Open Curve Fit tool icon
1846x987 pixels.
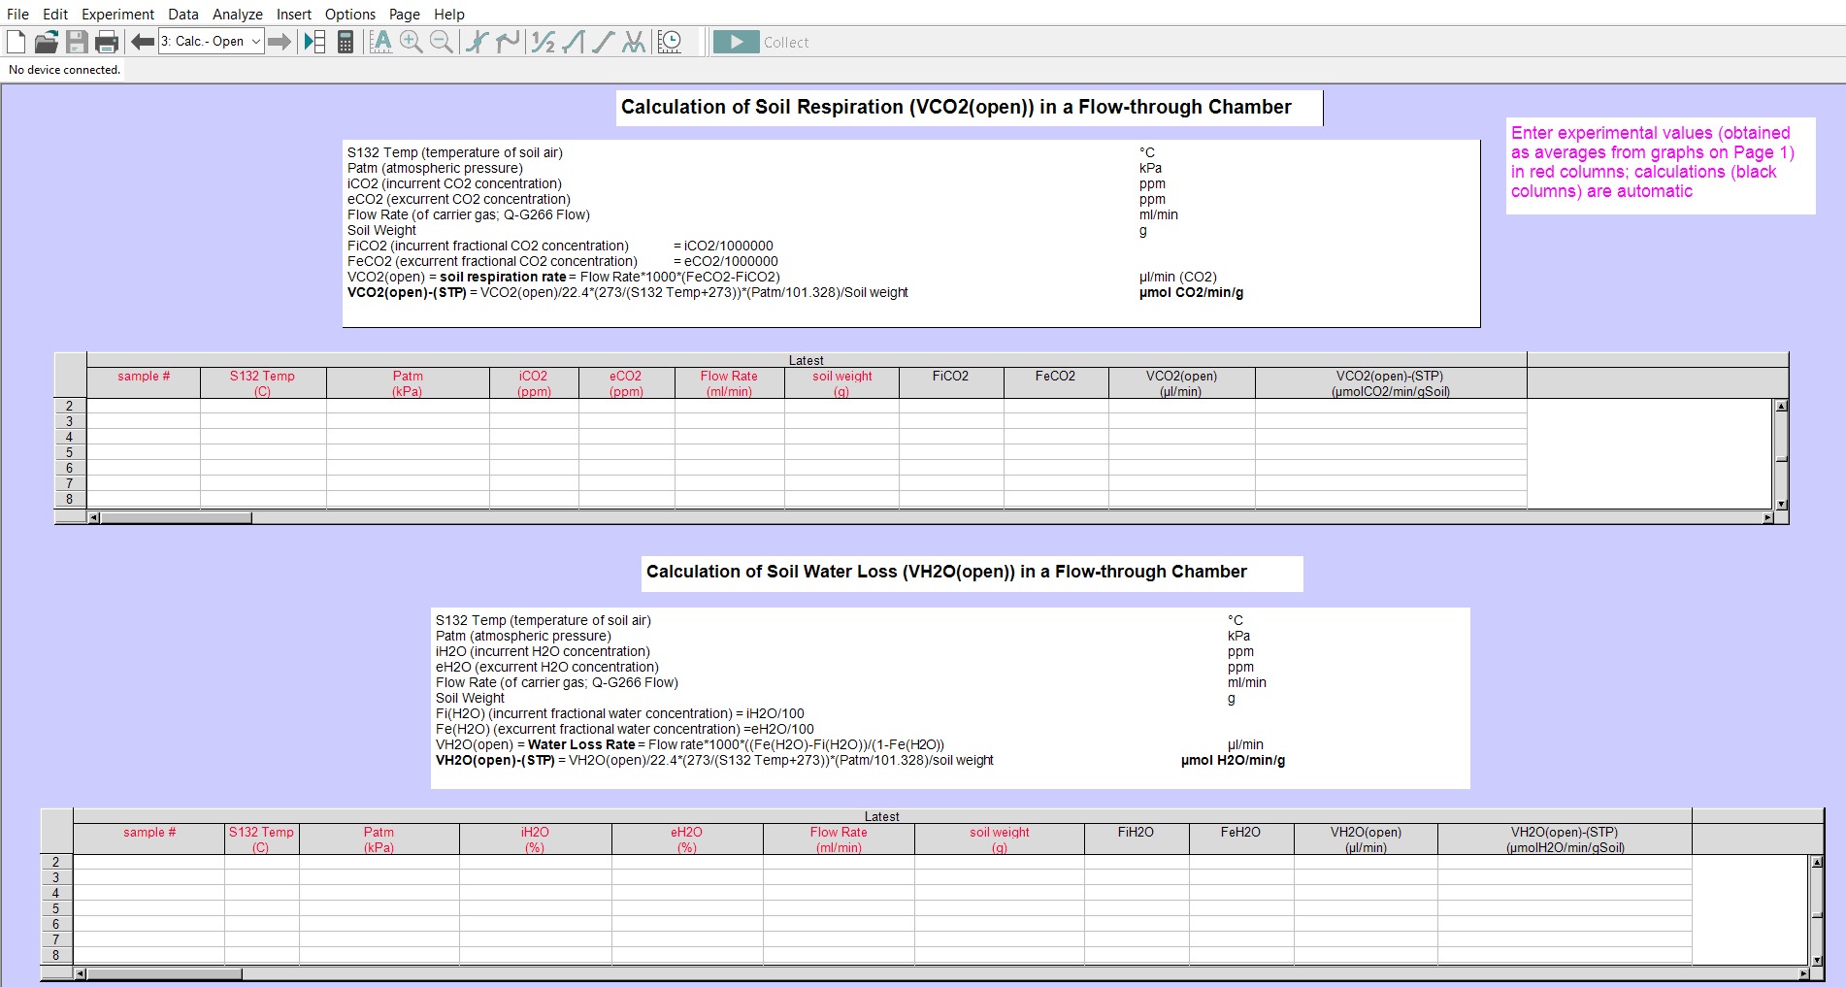[x=634, y=42]
